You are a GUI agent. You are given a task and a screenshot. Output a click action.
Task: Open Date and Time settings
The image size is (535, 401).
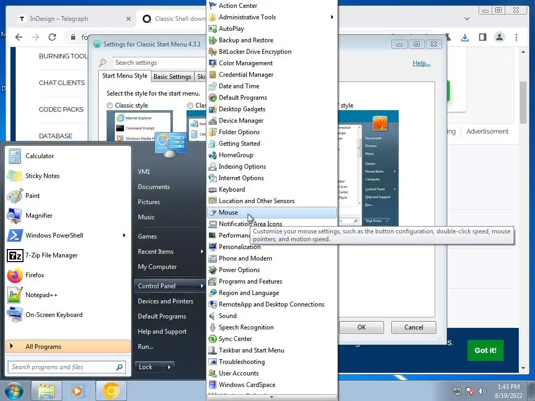(272, 86)
